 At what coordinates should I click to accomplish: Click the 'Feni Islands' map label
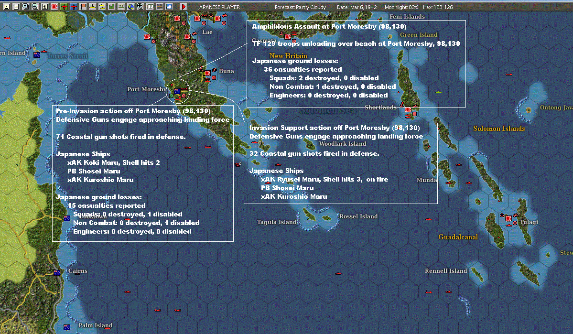pyautogui.click(x=407, y=16)
